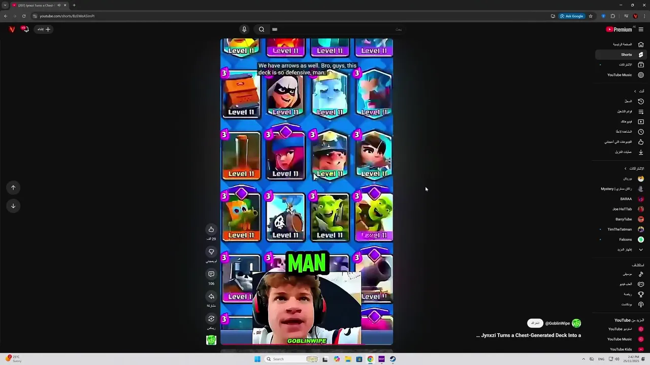Focus the YouTube search input field
650x365 pixels.
click(x=338, y=29)
